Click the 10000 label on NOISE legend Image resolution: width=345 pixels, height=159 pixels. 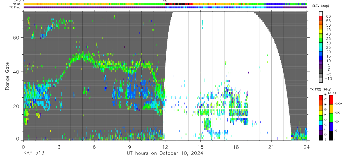pyautogui.click(x=338, y=104)
